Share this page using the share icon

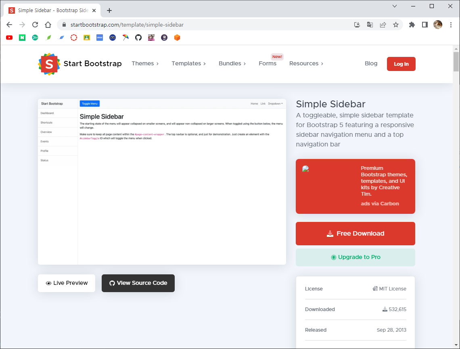(x=383, y=25)
